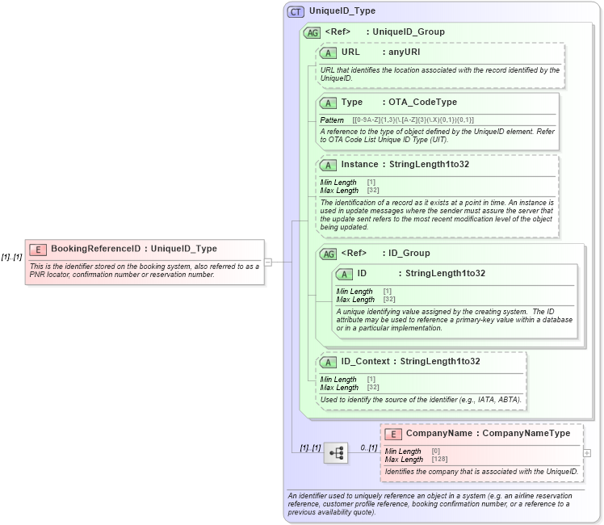Click ID : StringLength1to32 heading
The height and width of the screenshot is (525, 604).
(421, 274)
